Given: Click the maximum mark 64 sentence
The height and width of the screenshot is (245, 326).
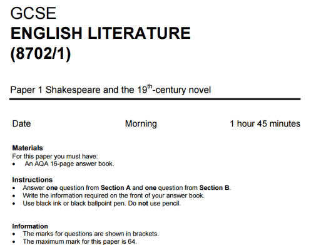Looking at the screenshot, I should [80, 241].
